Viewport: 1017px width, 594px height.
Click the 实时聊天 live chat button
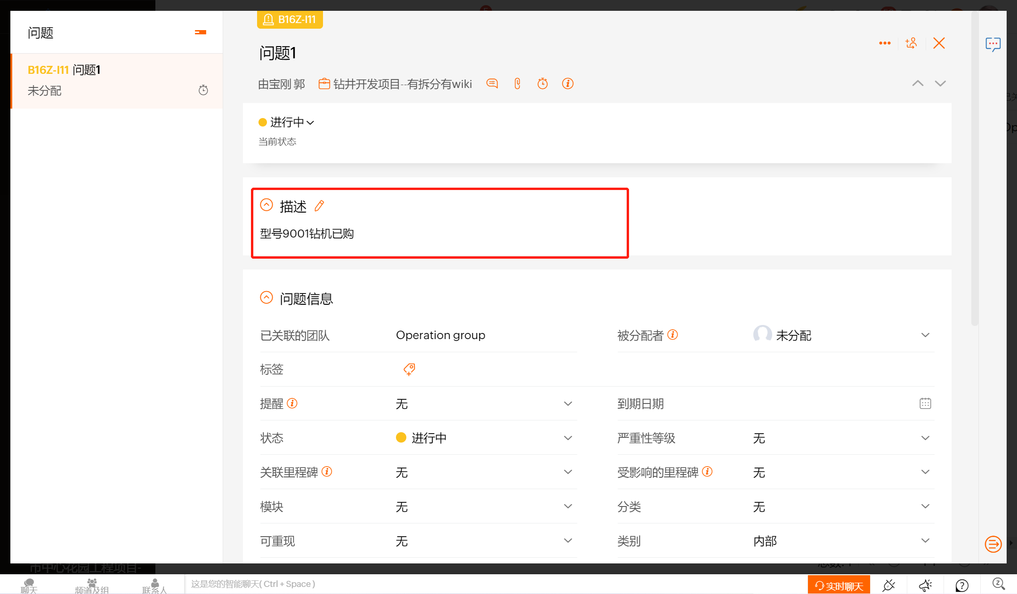pyautogui.click(x=839, y=586)
